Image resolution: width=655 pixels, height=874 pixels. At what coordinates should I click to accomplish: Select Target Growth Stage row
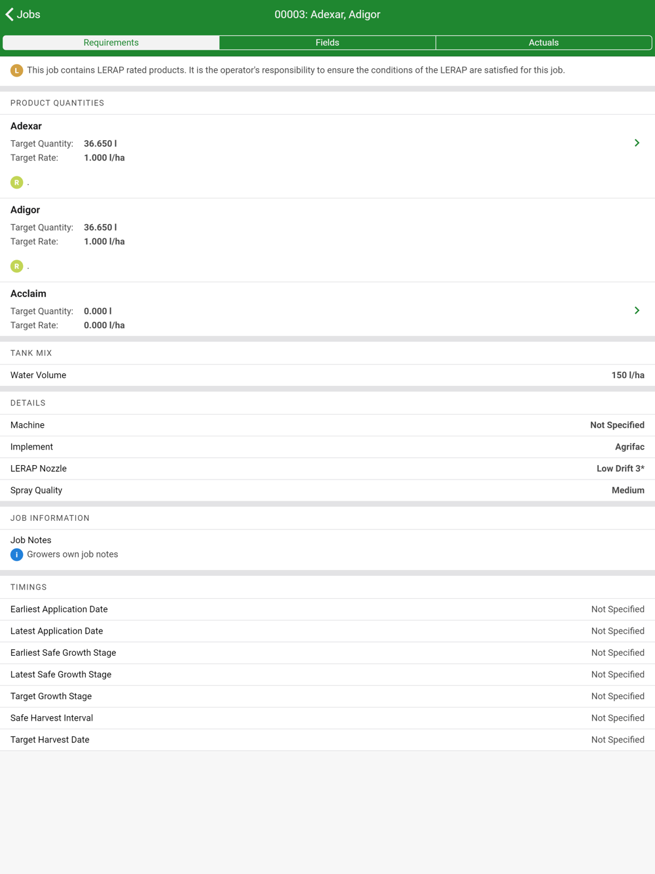(327, 696)
